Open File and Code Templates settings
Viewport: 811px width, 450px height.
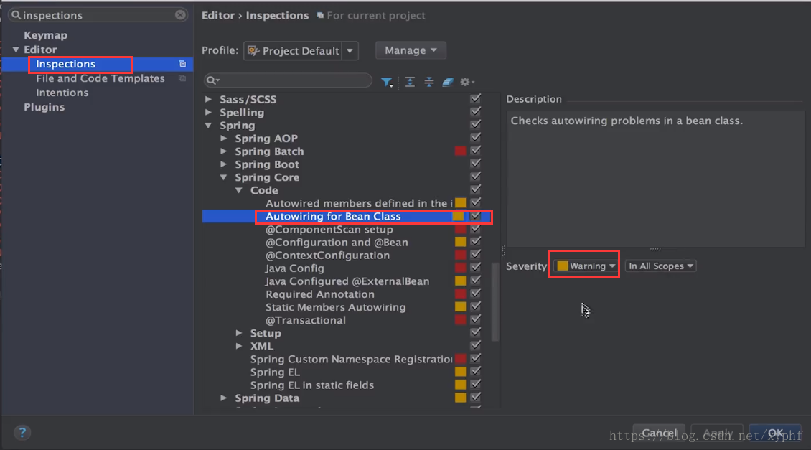pos(100,78)
